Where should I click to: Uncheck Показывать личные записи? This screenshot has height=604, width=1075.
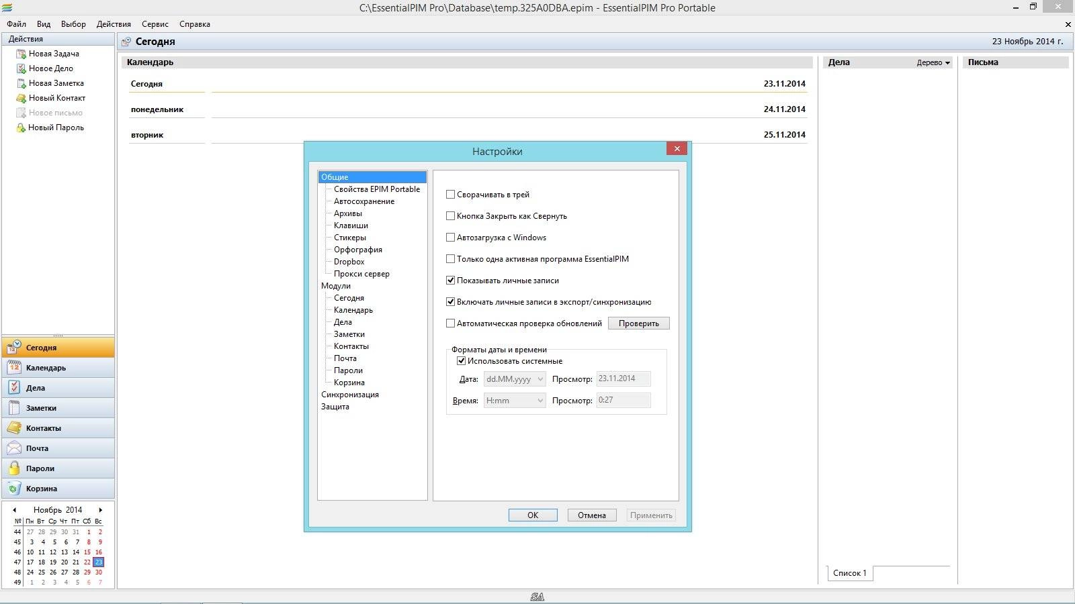[x=451, y=281]
